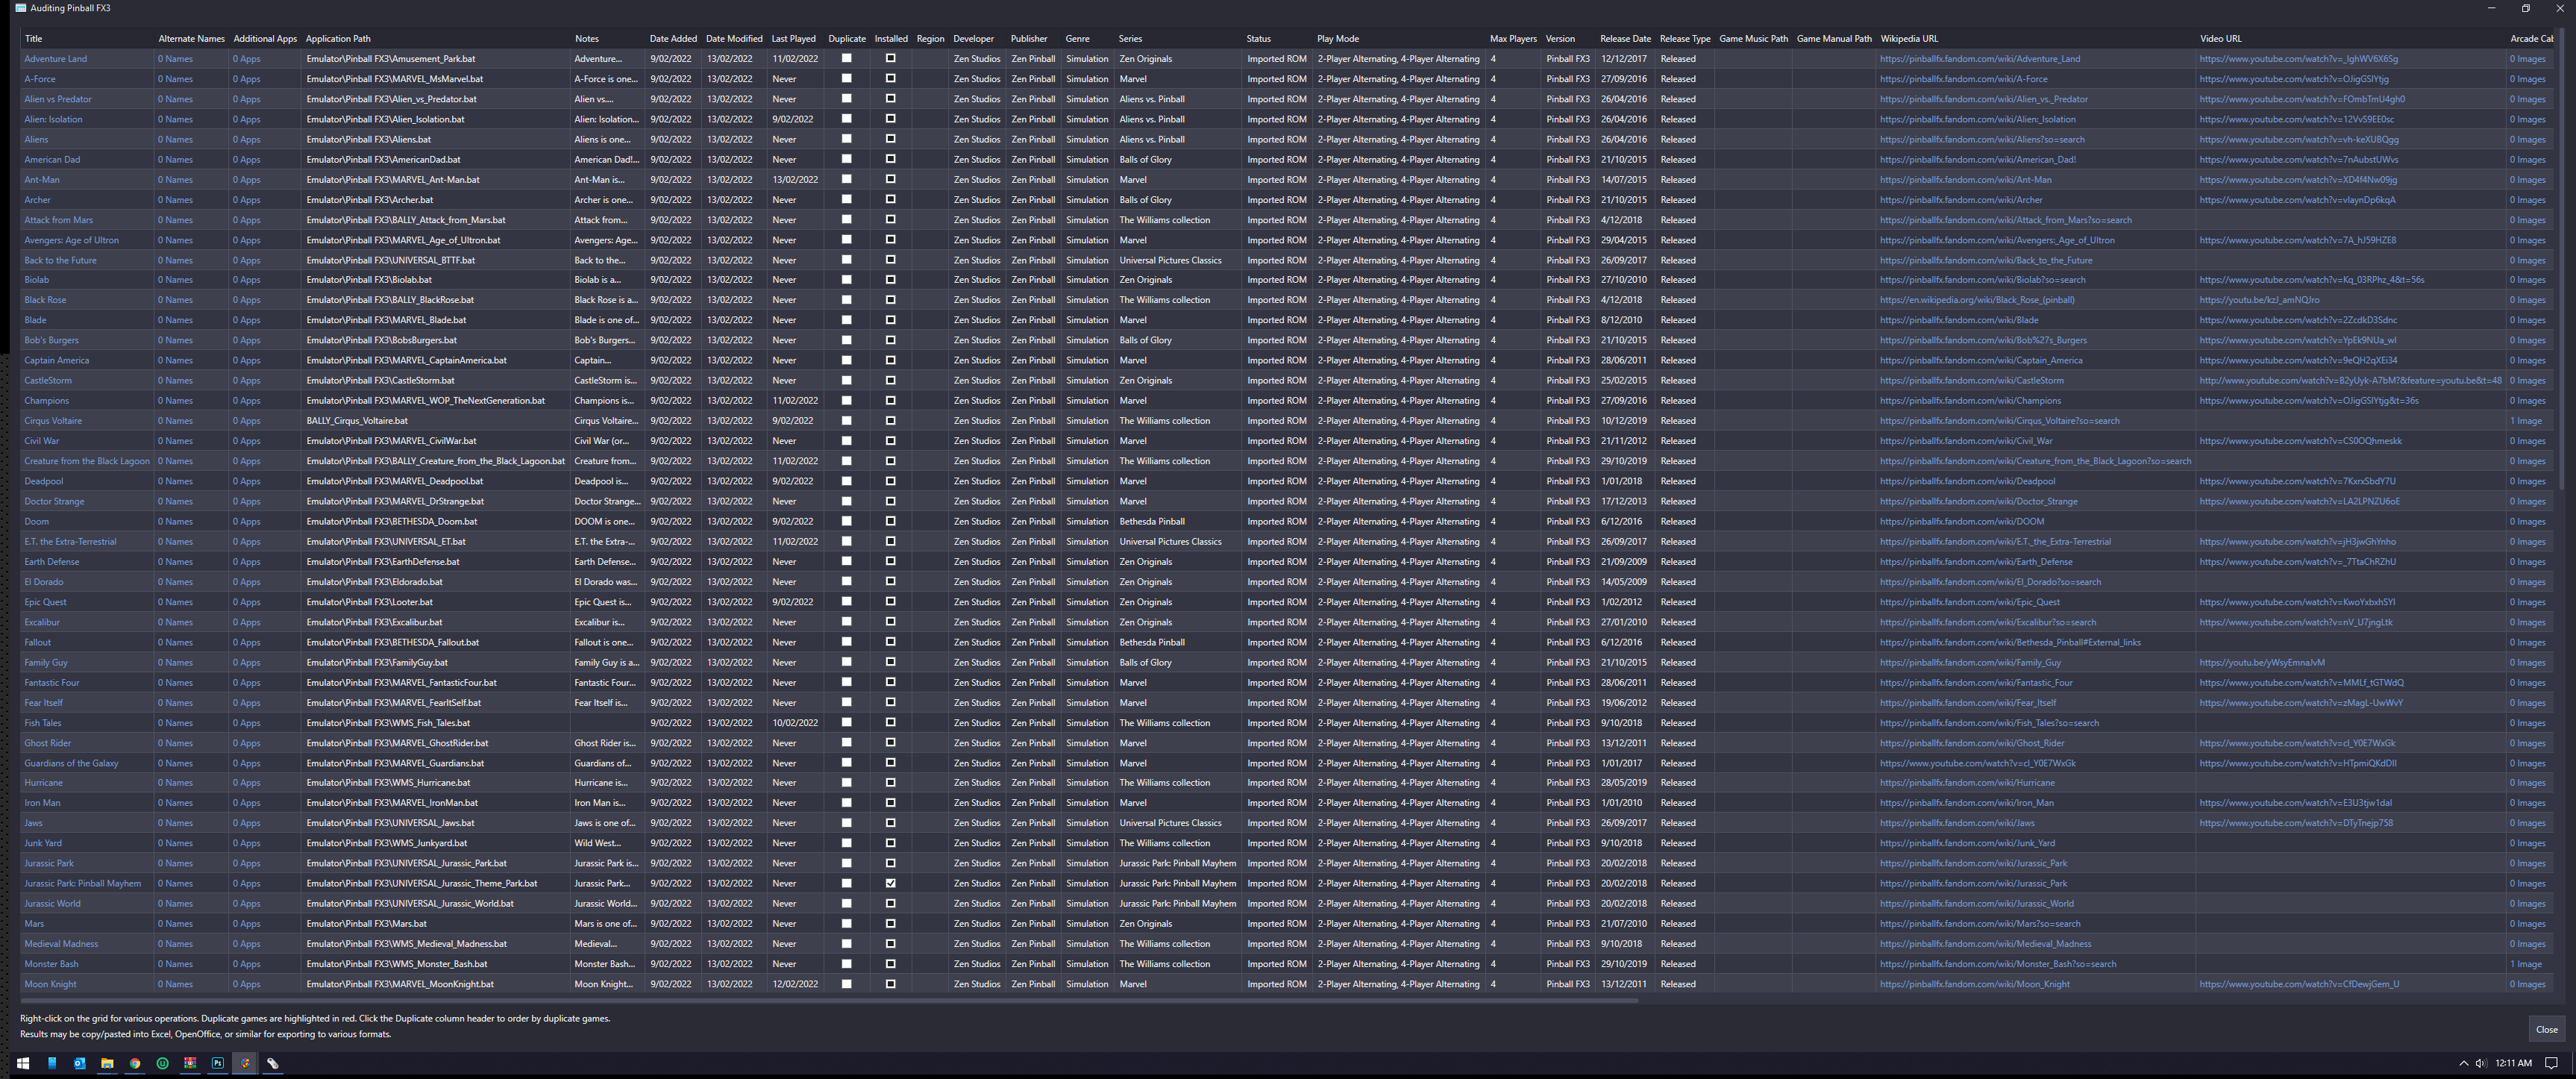Open the blue phone app in taskbar
Image resolution: width=2576 pixels, height=1079 pixels.
pos(52,1063)
